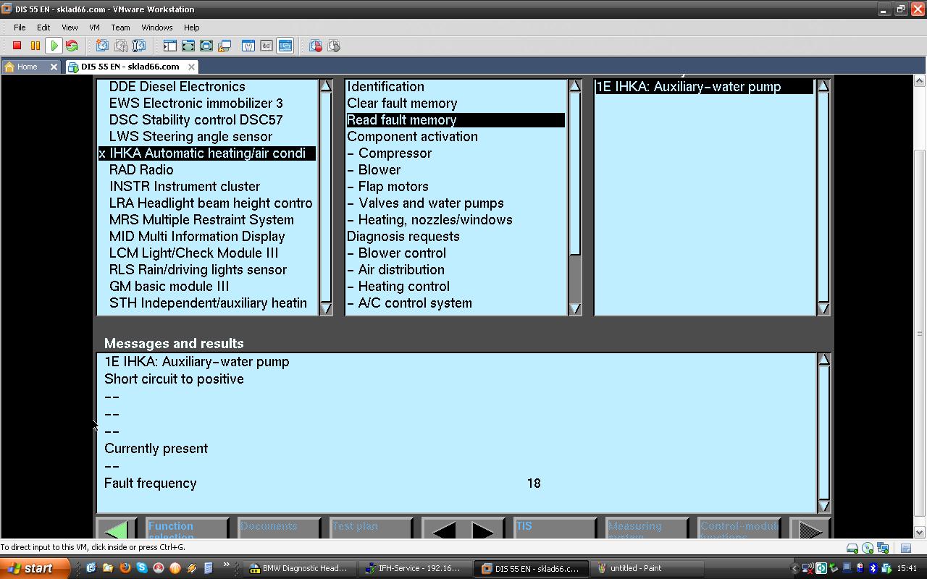Select the console view toolbar icon
This screenshot has width=927, height=579.
285,46
